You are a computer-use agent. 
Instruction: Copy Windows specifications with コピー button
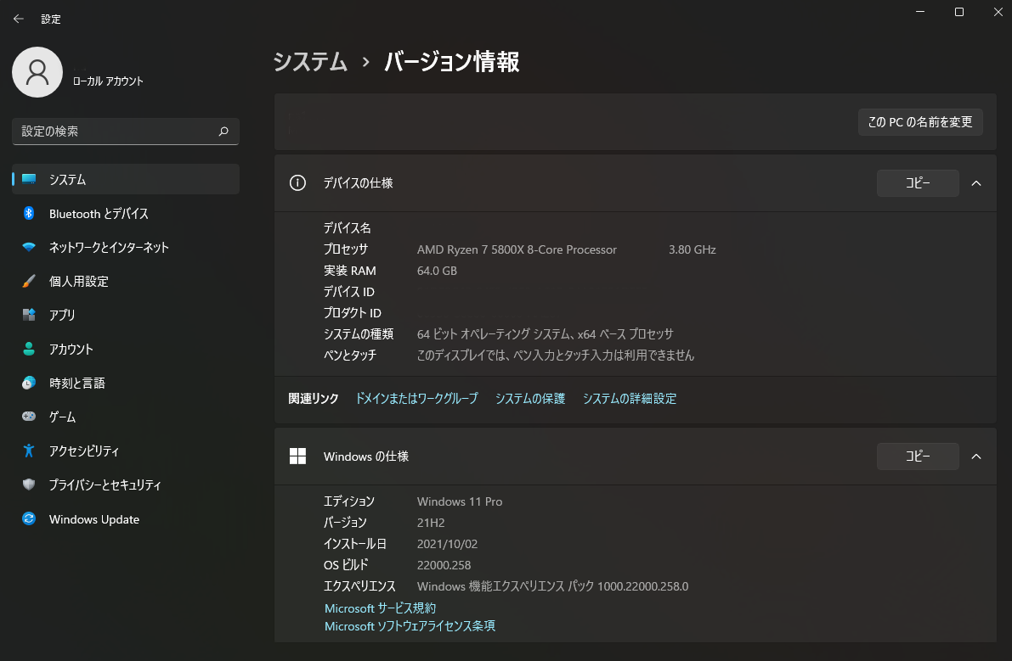(x=918, y=457)
